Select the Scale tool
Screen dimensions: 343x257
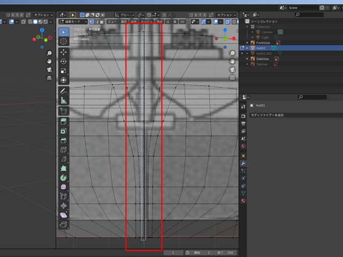tap(64, 71)
